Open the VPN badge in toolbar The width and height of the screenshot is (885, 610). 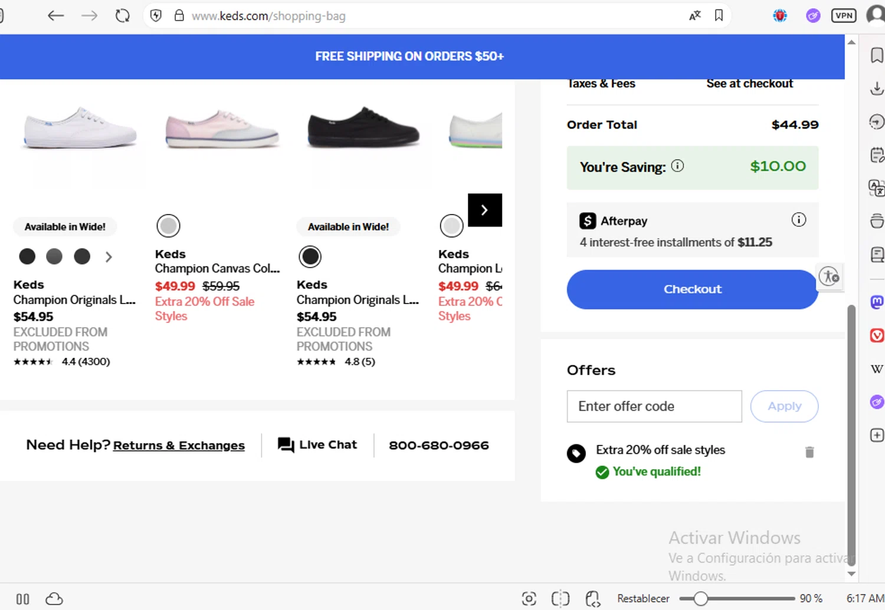pyautogui.click(x=843, y=16)
